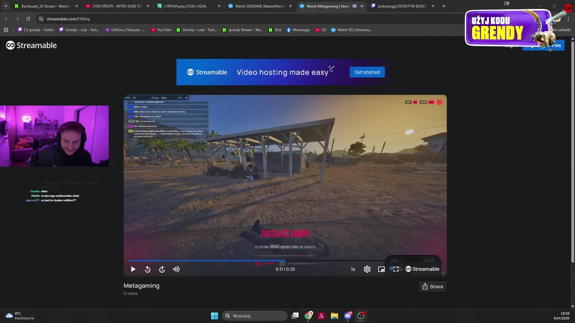Viewport: 575px width, 323px height.
Task: Open weather widget 6°C Pochmurnie
Action: pos(20,316)
